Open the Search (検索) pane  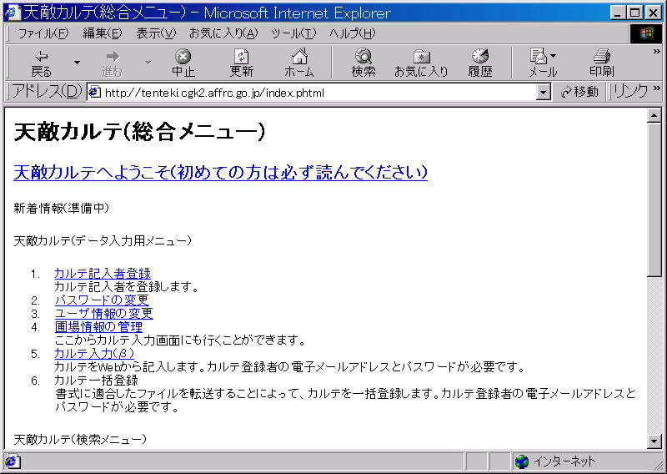[364, 63]
